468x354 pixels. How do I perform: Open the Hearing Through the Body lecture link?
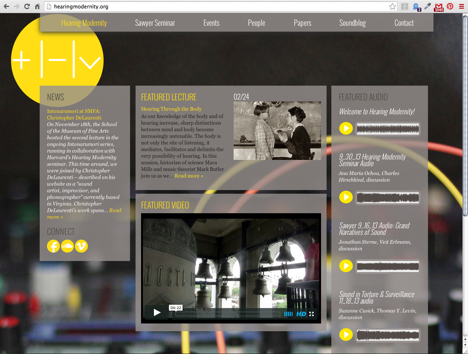click(x=171, y=109)
